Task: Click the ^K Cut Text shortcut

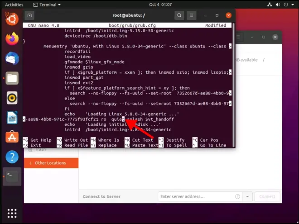Action: click(x=139, y=140)
